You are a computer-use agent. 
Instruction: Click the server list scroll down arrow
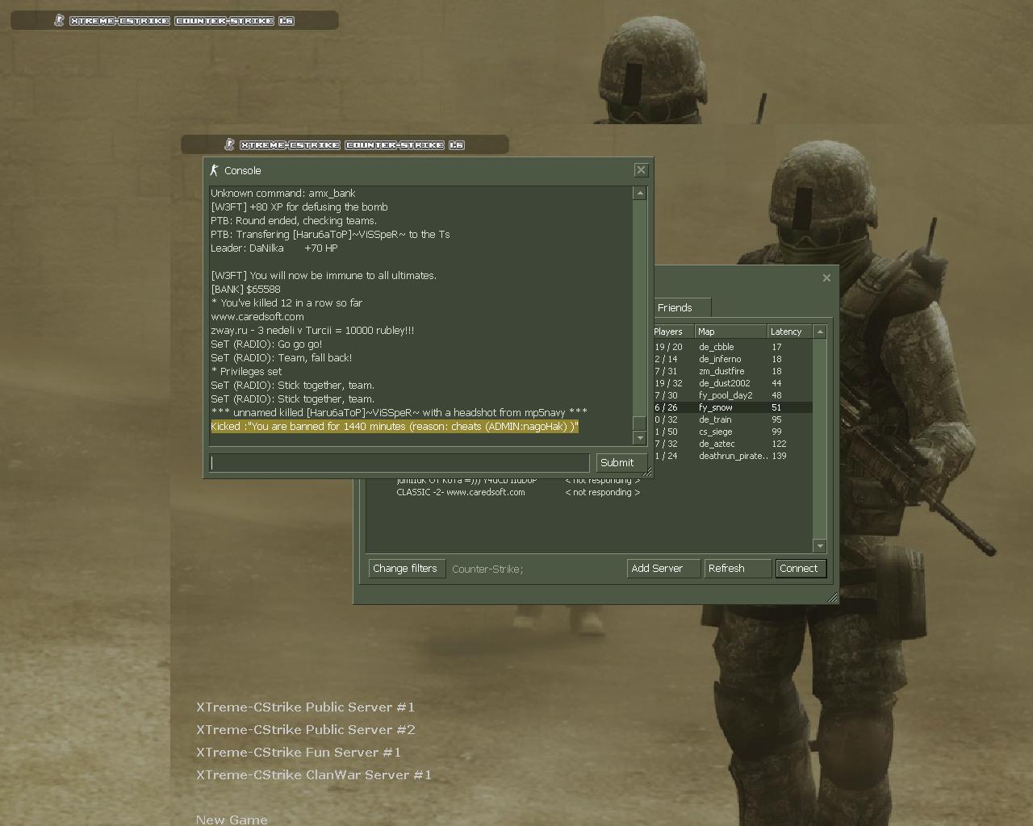coord(820,546)
